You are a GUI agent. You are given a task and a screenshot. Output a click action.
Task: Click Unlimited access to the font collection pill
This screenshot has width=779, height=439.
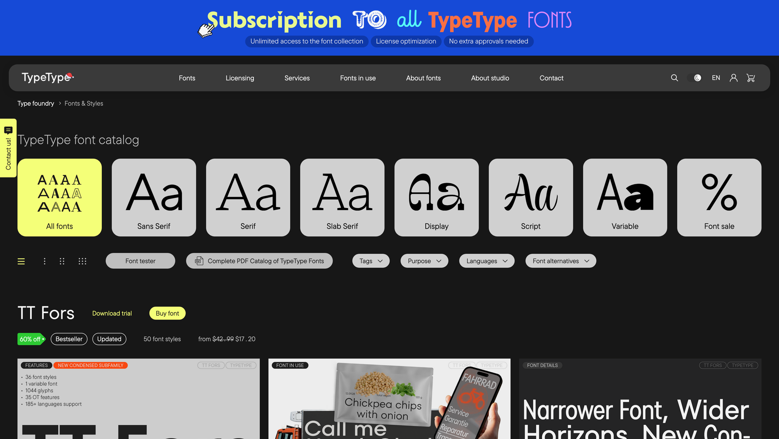[x=307, y=41]
